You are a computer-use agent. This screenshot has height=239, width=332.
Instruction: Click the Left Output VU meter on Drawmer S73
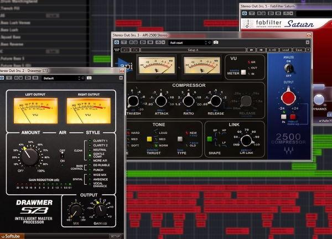click(x=35, y=111)
